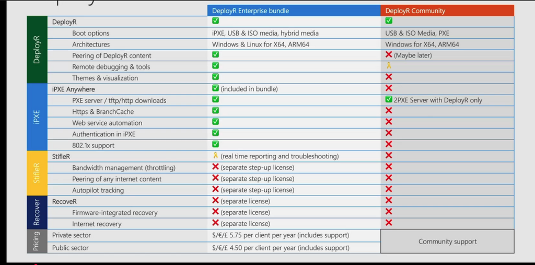
Task: Click Community red X for iPXE Anywhere
Action: pyautogui.click(x=389, y=88)
